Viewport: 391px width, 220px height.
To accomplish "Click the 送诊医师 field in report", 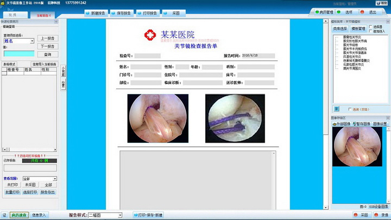I will 260,83.
